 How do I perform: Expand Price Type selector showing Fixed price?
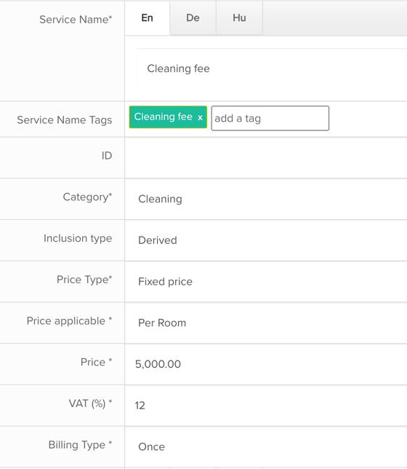266,281
